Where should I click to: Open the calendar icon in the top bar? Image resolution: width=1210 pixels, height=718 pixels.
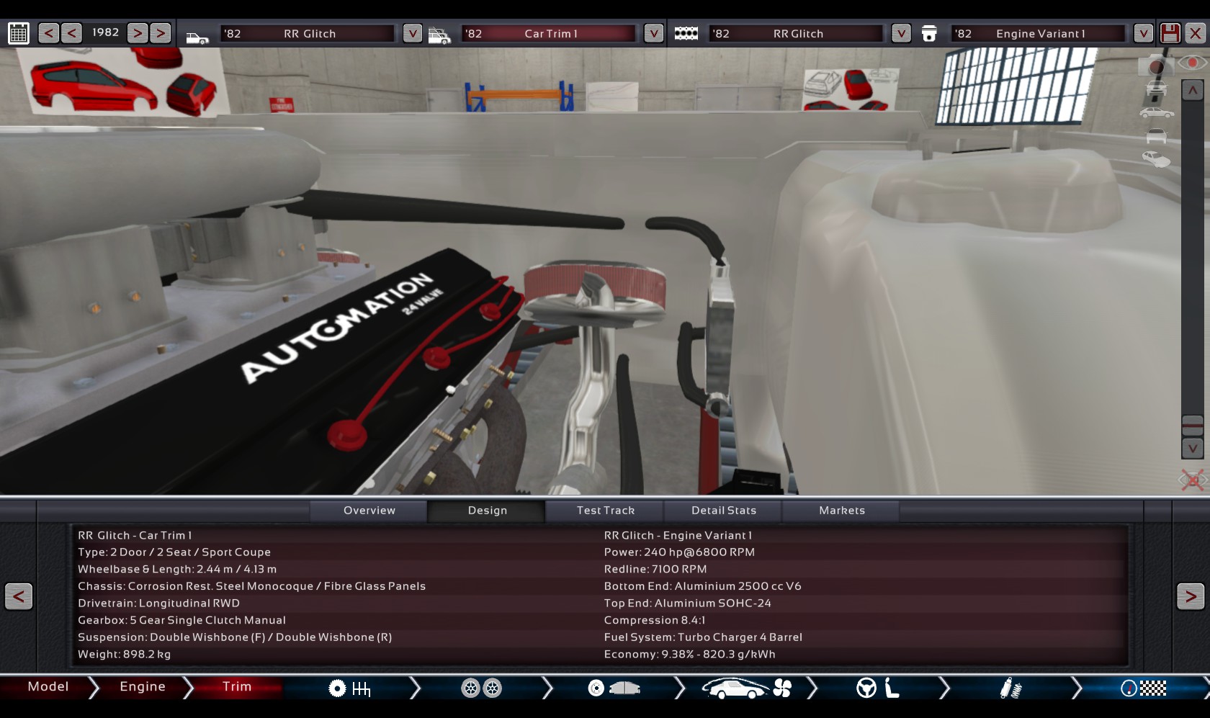(19, 33)
